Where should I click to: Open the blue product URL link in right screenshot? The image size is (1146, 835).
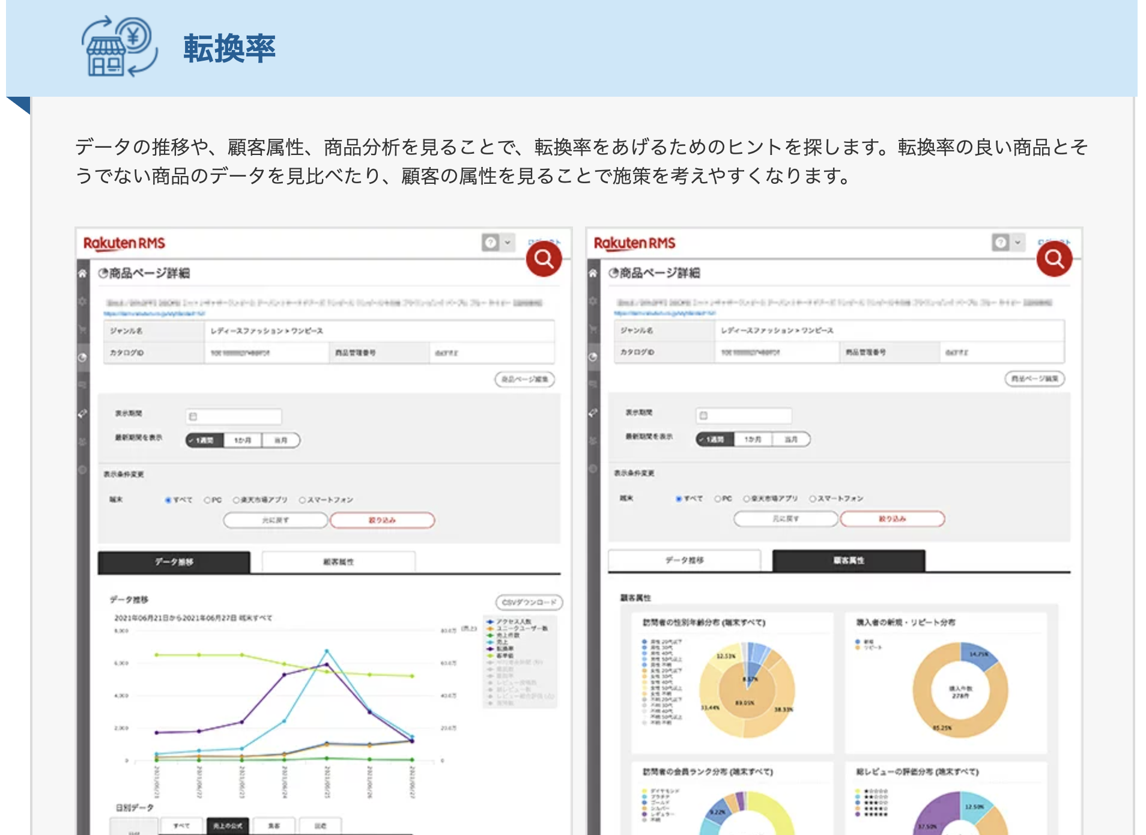(x=665, y=313)
